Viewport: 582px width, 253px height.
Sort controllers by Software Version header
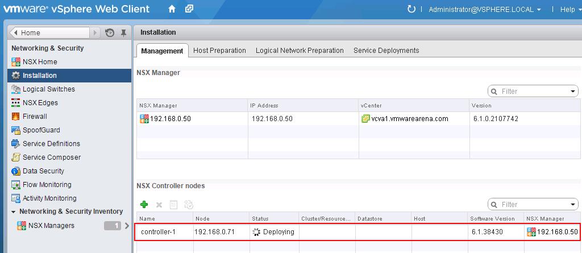pyautogui.click(x=495, y=218)
